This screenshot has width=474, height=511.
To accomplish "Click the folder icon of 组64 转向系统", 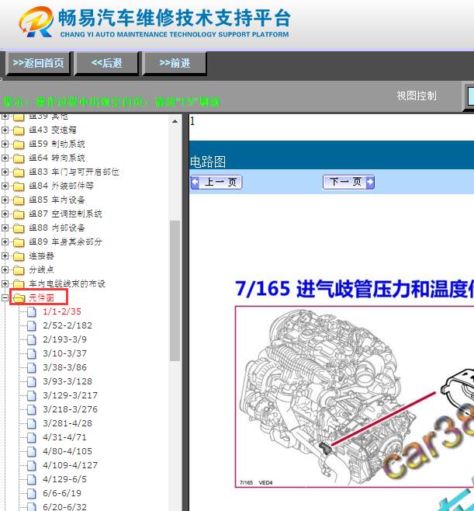I will click(x=19, y=158).
